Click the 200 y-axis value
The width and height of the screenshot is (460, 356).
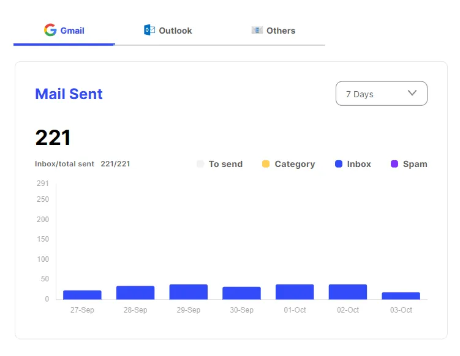point(43,220)
